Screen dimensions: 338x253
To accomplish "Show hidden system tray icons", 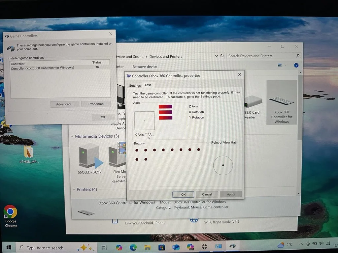I will point(301,244).
